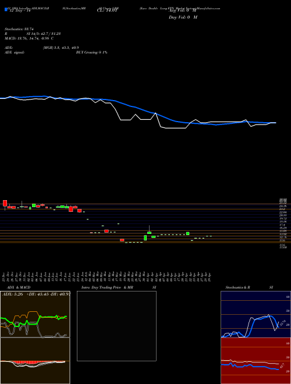Click the large red candle at the far left of the candlestick chart
Screen dimensions: 291x384
click(5, 203)
